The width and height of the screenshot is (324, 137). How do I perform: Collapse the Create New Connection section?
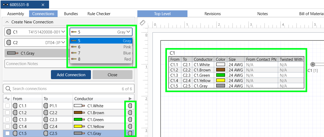[x=7, y=22]
